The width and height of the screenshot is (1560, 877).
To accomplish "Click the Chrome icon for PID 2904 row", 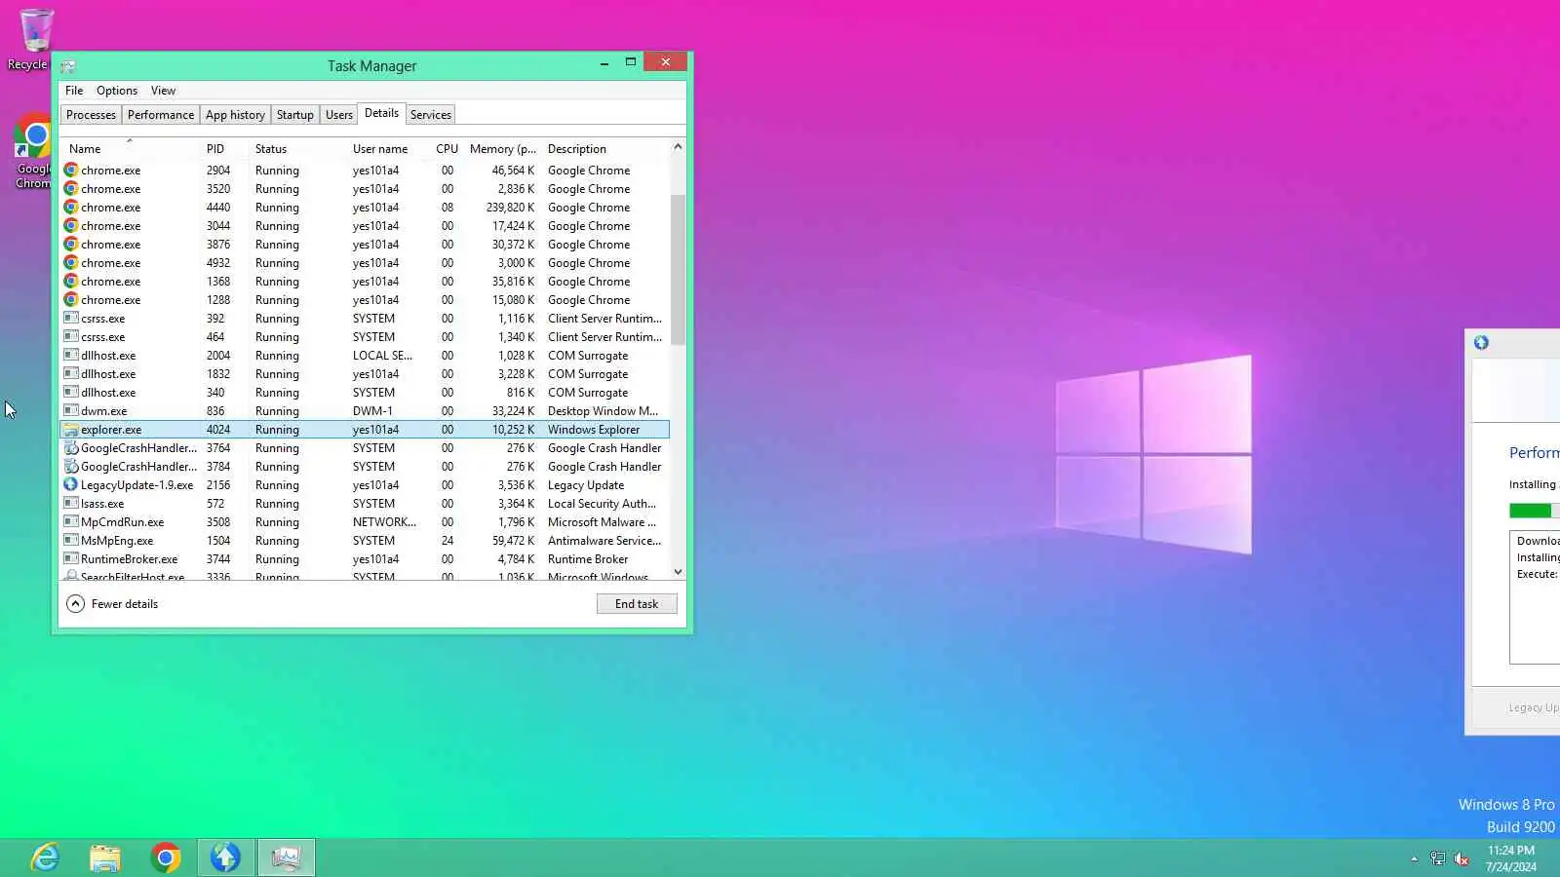I will coord(71,171).
